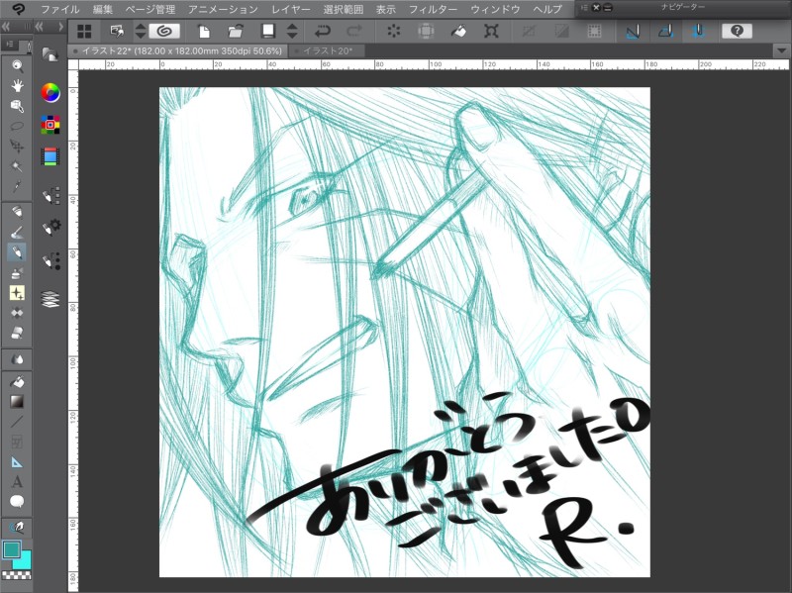Image resolution: width=792 pixels, height=593 pixels.
Task: Expand the canvas tab list dropdown arrow
Action: click(x=781, y=50)
